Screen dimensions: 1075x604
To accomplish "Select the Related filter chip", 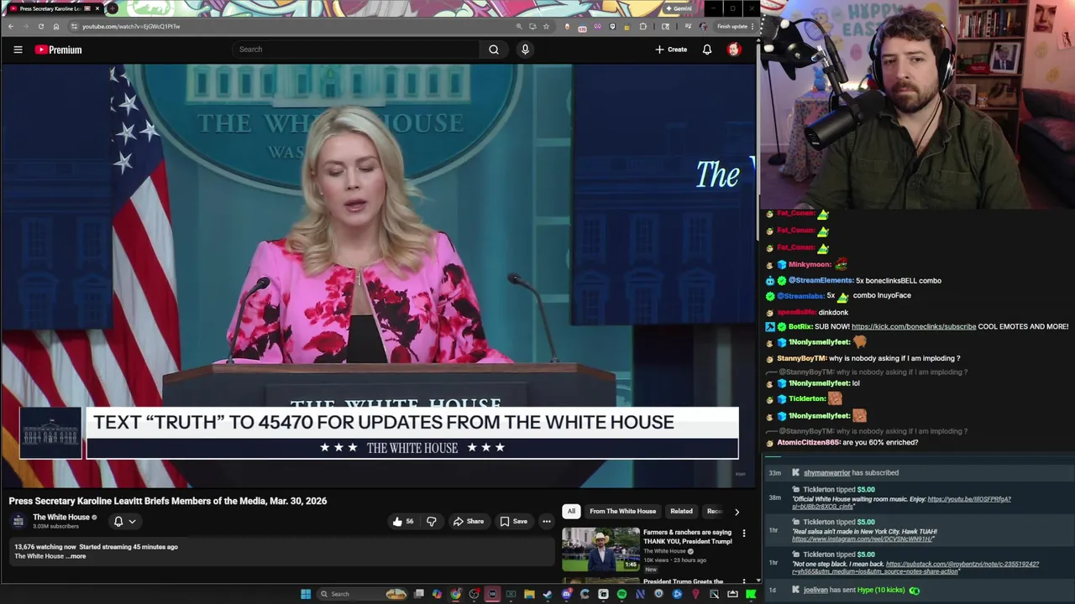I will [x=681, y=511].
